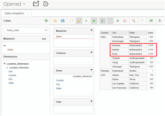Screen dimensions: 165x116
Task: Click the San Francisco city cell
Action: 120,88
